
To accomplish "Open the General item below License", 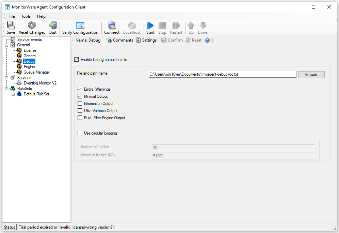I will click(30, 56).
